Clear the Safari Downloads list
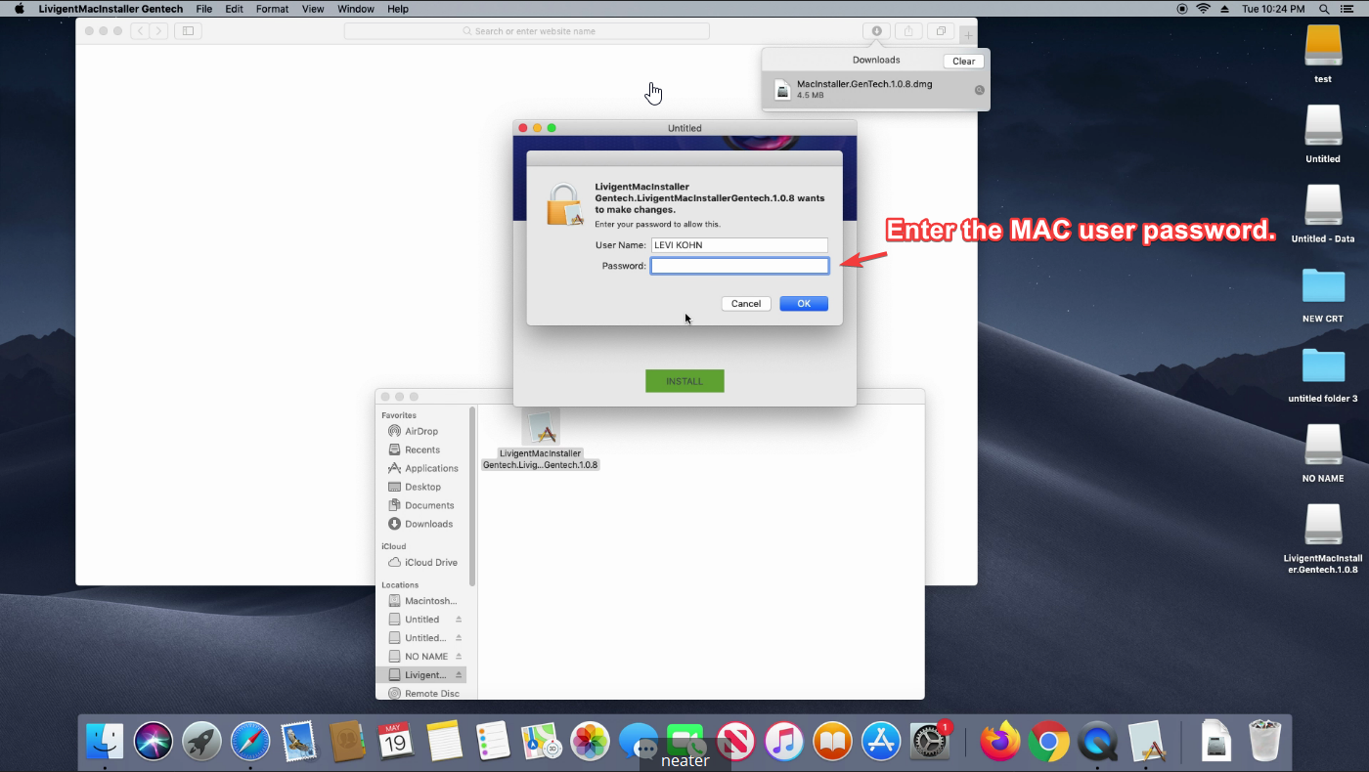 click(x=963, y=61)
